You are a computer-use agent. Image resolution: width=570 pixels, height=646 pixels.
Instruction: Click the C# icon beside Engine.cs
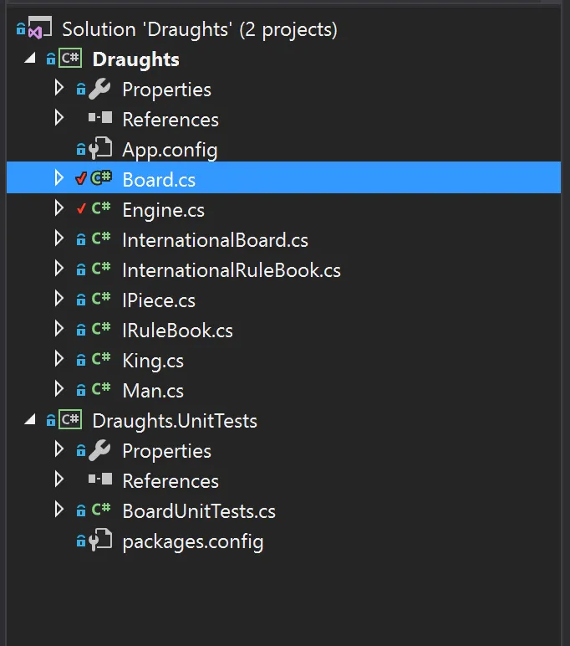tap(101, 210)
